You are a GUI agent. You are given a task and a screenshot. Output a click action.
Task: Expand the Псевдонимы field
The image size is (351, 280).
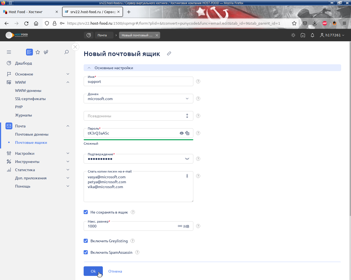pyautogui.click(x=187, y=116)
